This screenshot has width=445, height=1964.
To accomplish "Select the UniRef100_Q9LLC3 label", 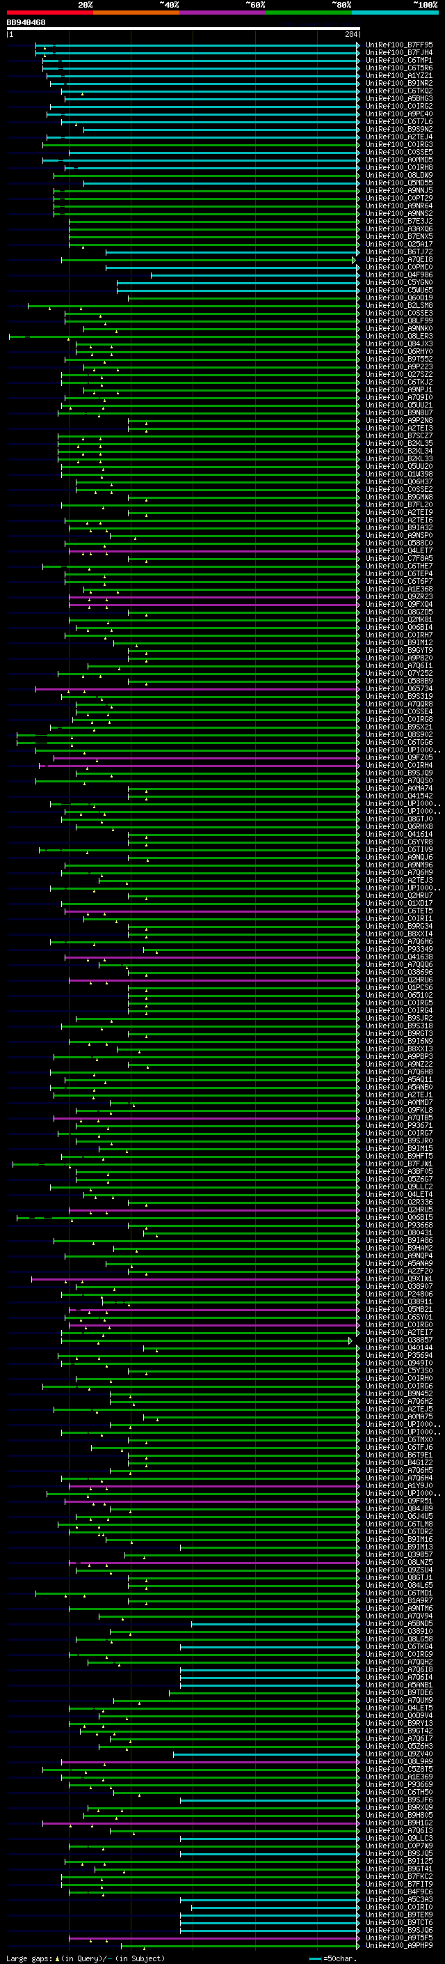I will (x=399, y=1838).
